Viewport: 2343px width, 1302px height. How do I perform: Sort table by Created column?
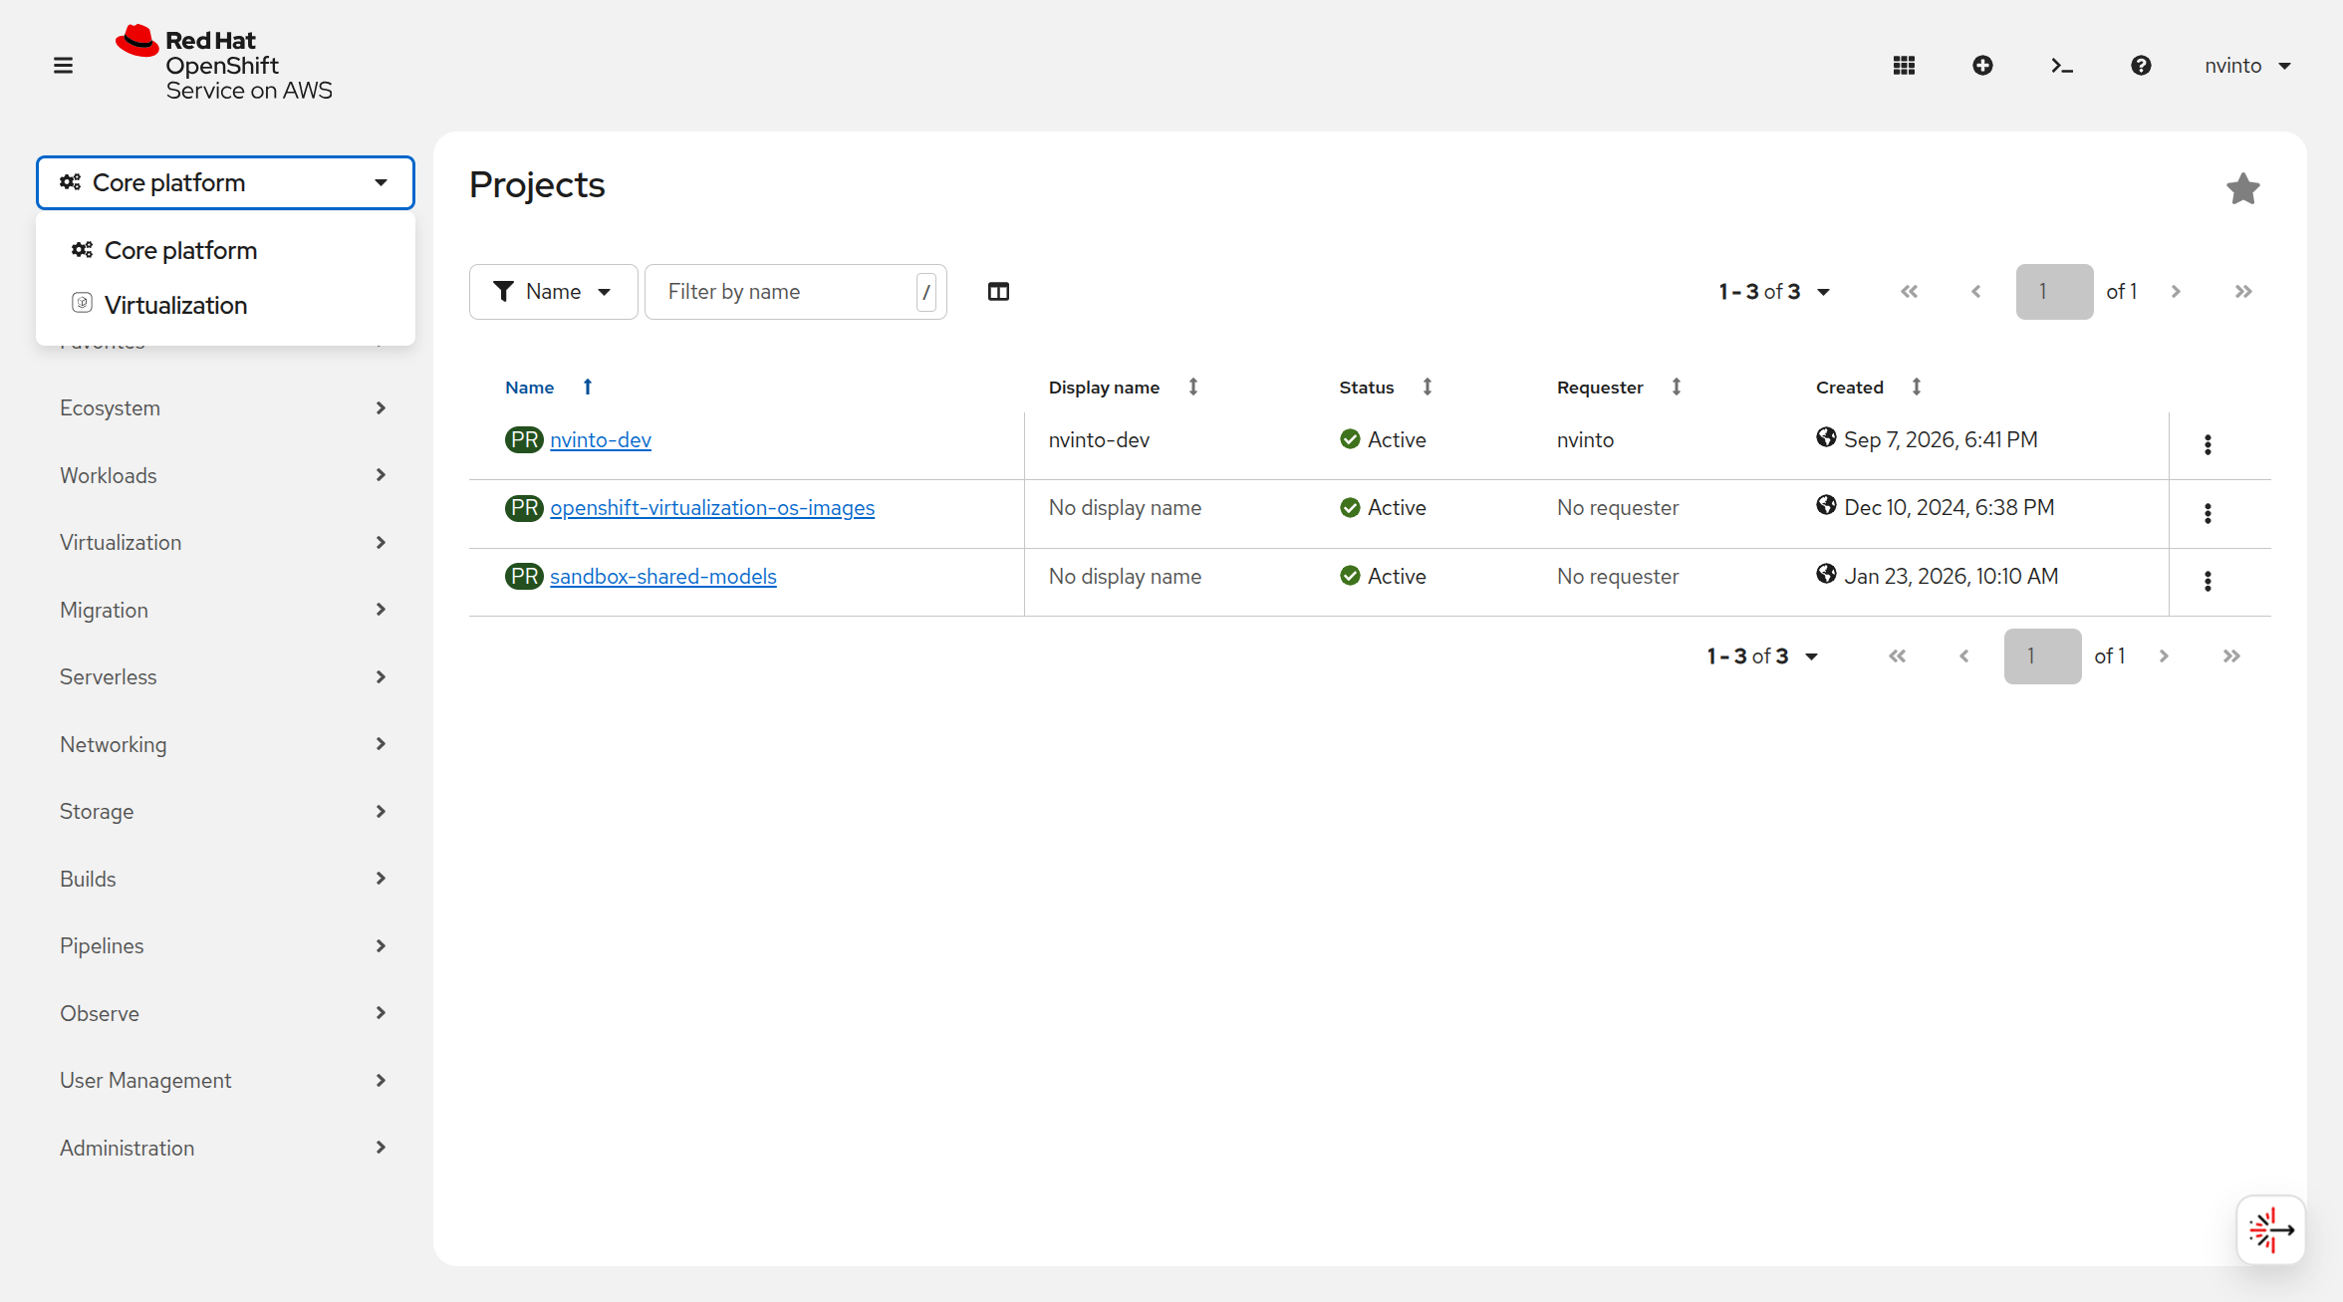pos(1868,388)
